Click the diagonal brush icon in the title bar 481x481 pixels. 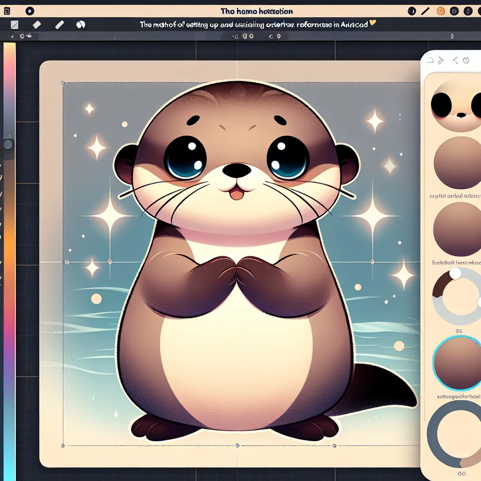(x=426, y=11)
